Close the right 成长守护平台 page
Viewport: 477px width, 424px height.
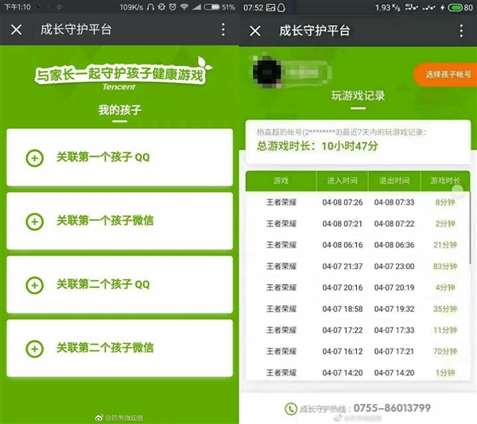click(255, 30)
